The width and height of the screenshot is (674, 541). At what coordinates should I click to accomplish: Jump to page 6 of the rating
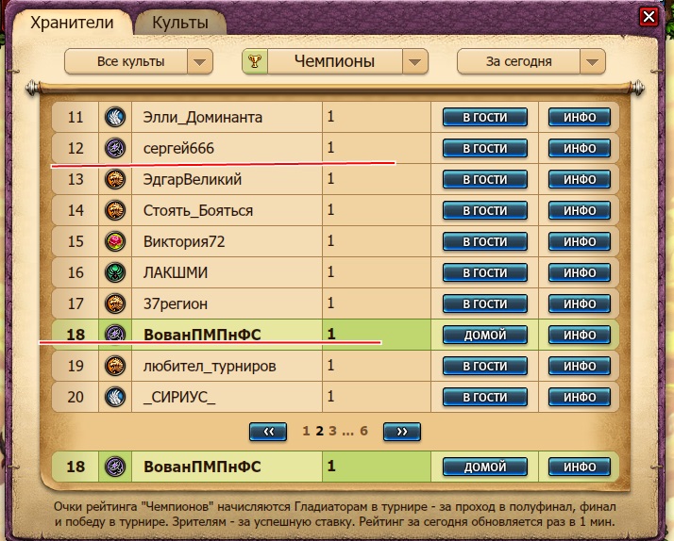(363, 431)
